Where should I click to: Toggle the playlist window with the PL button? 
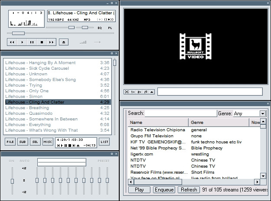pos(110,28)
